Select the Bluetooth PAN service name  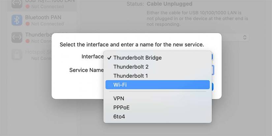pyautogui.click(x=43, y=17)
